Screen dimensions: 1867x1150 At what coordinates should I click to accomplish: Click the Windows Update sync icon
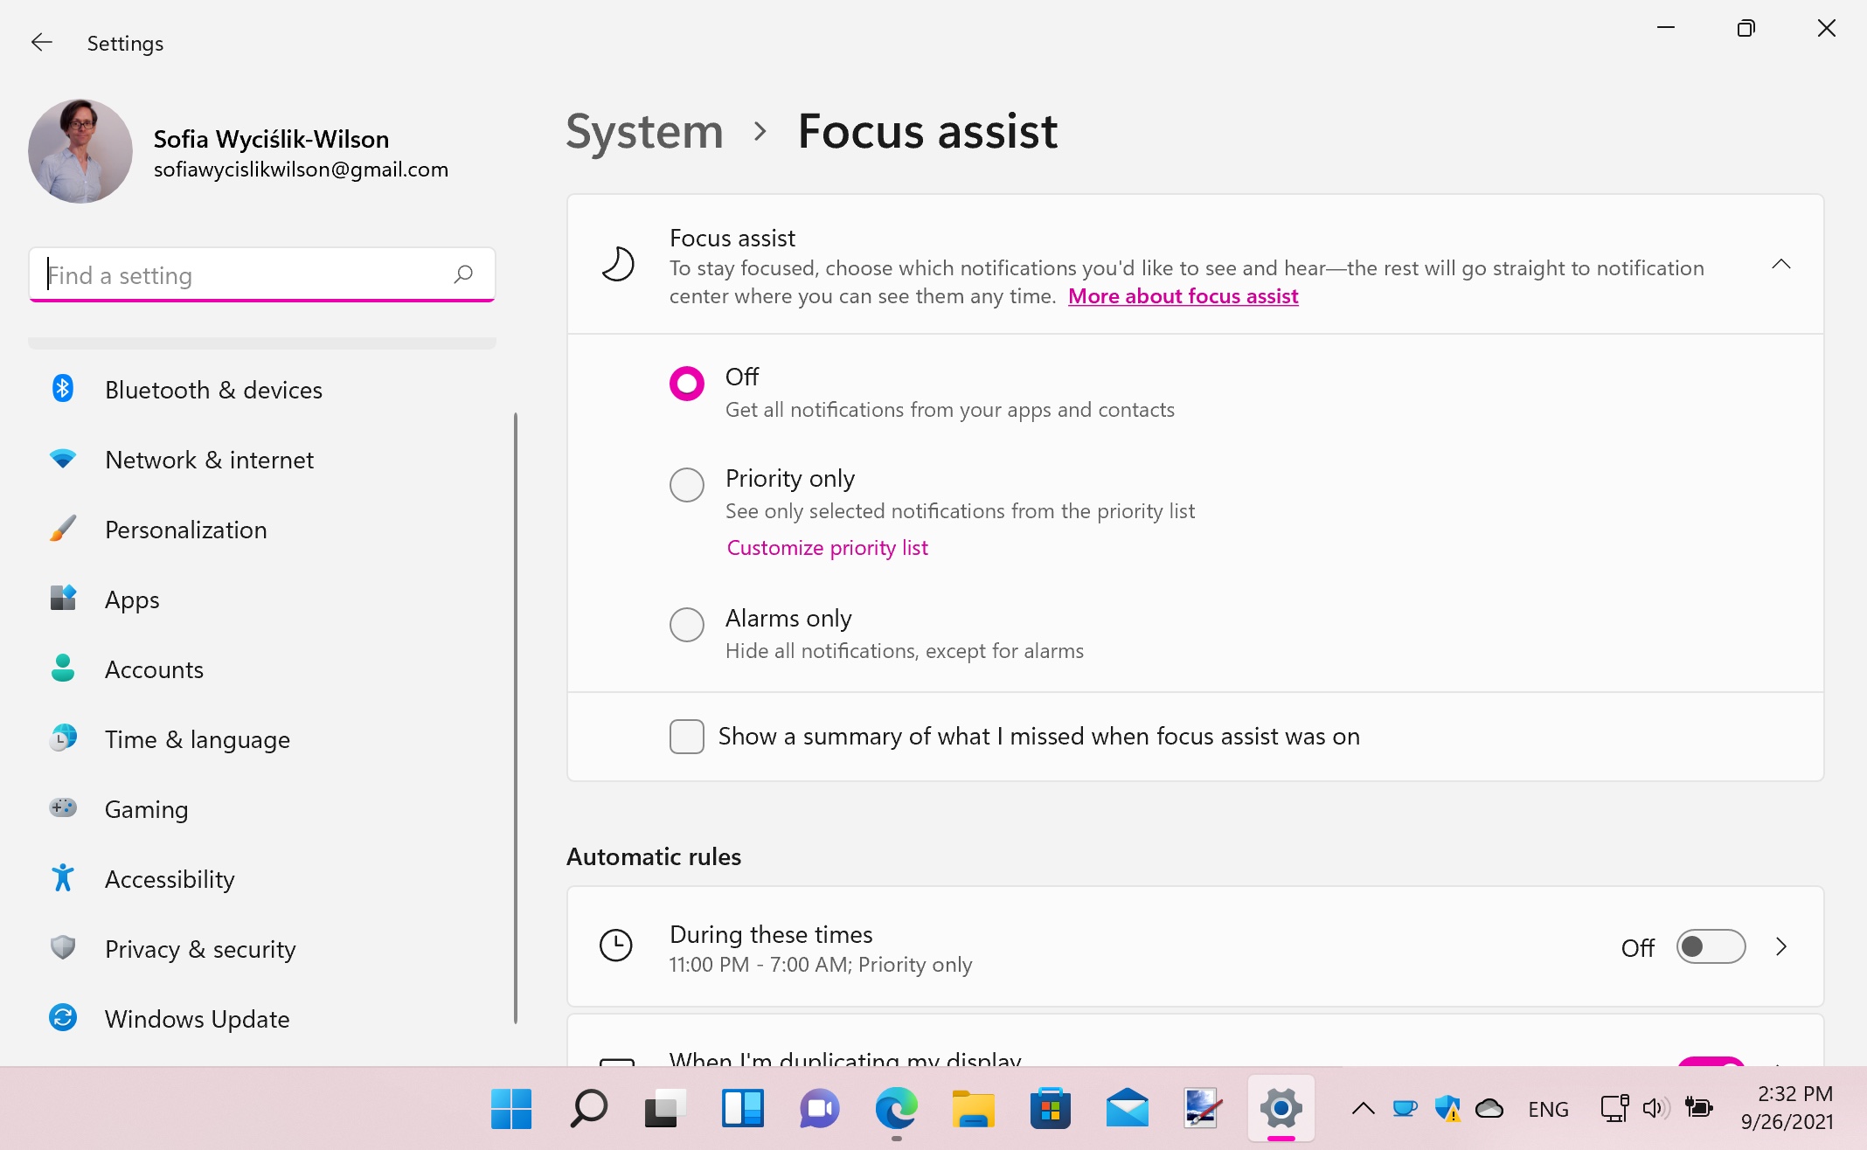[63, 1018]
